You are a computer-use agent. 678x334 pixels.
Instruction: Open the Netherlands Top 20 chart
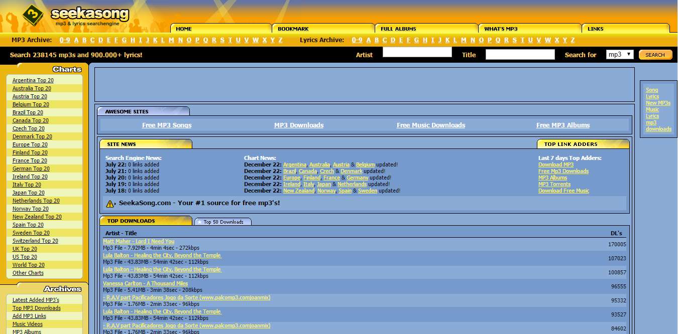point(36,201)
